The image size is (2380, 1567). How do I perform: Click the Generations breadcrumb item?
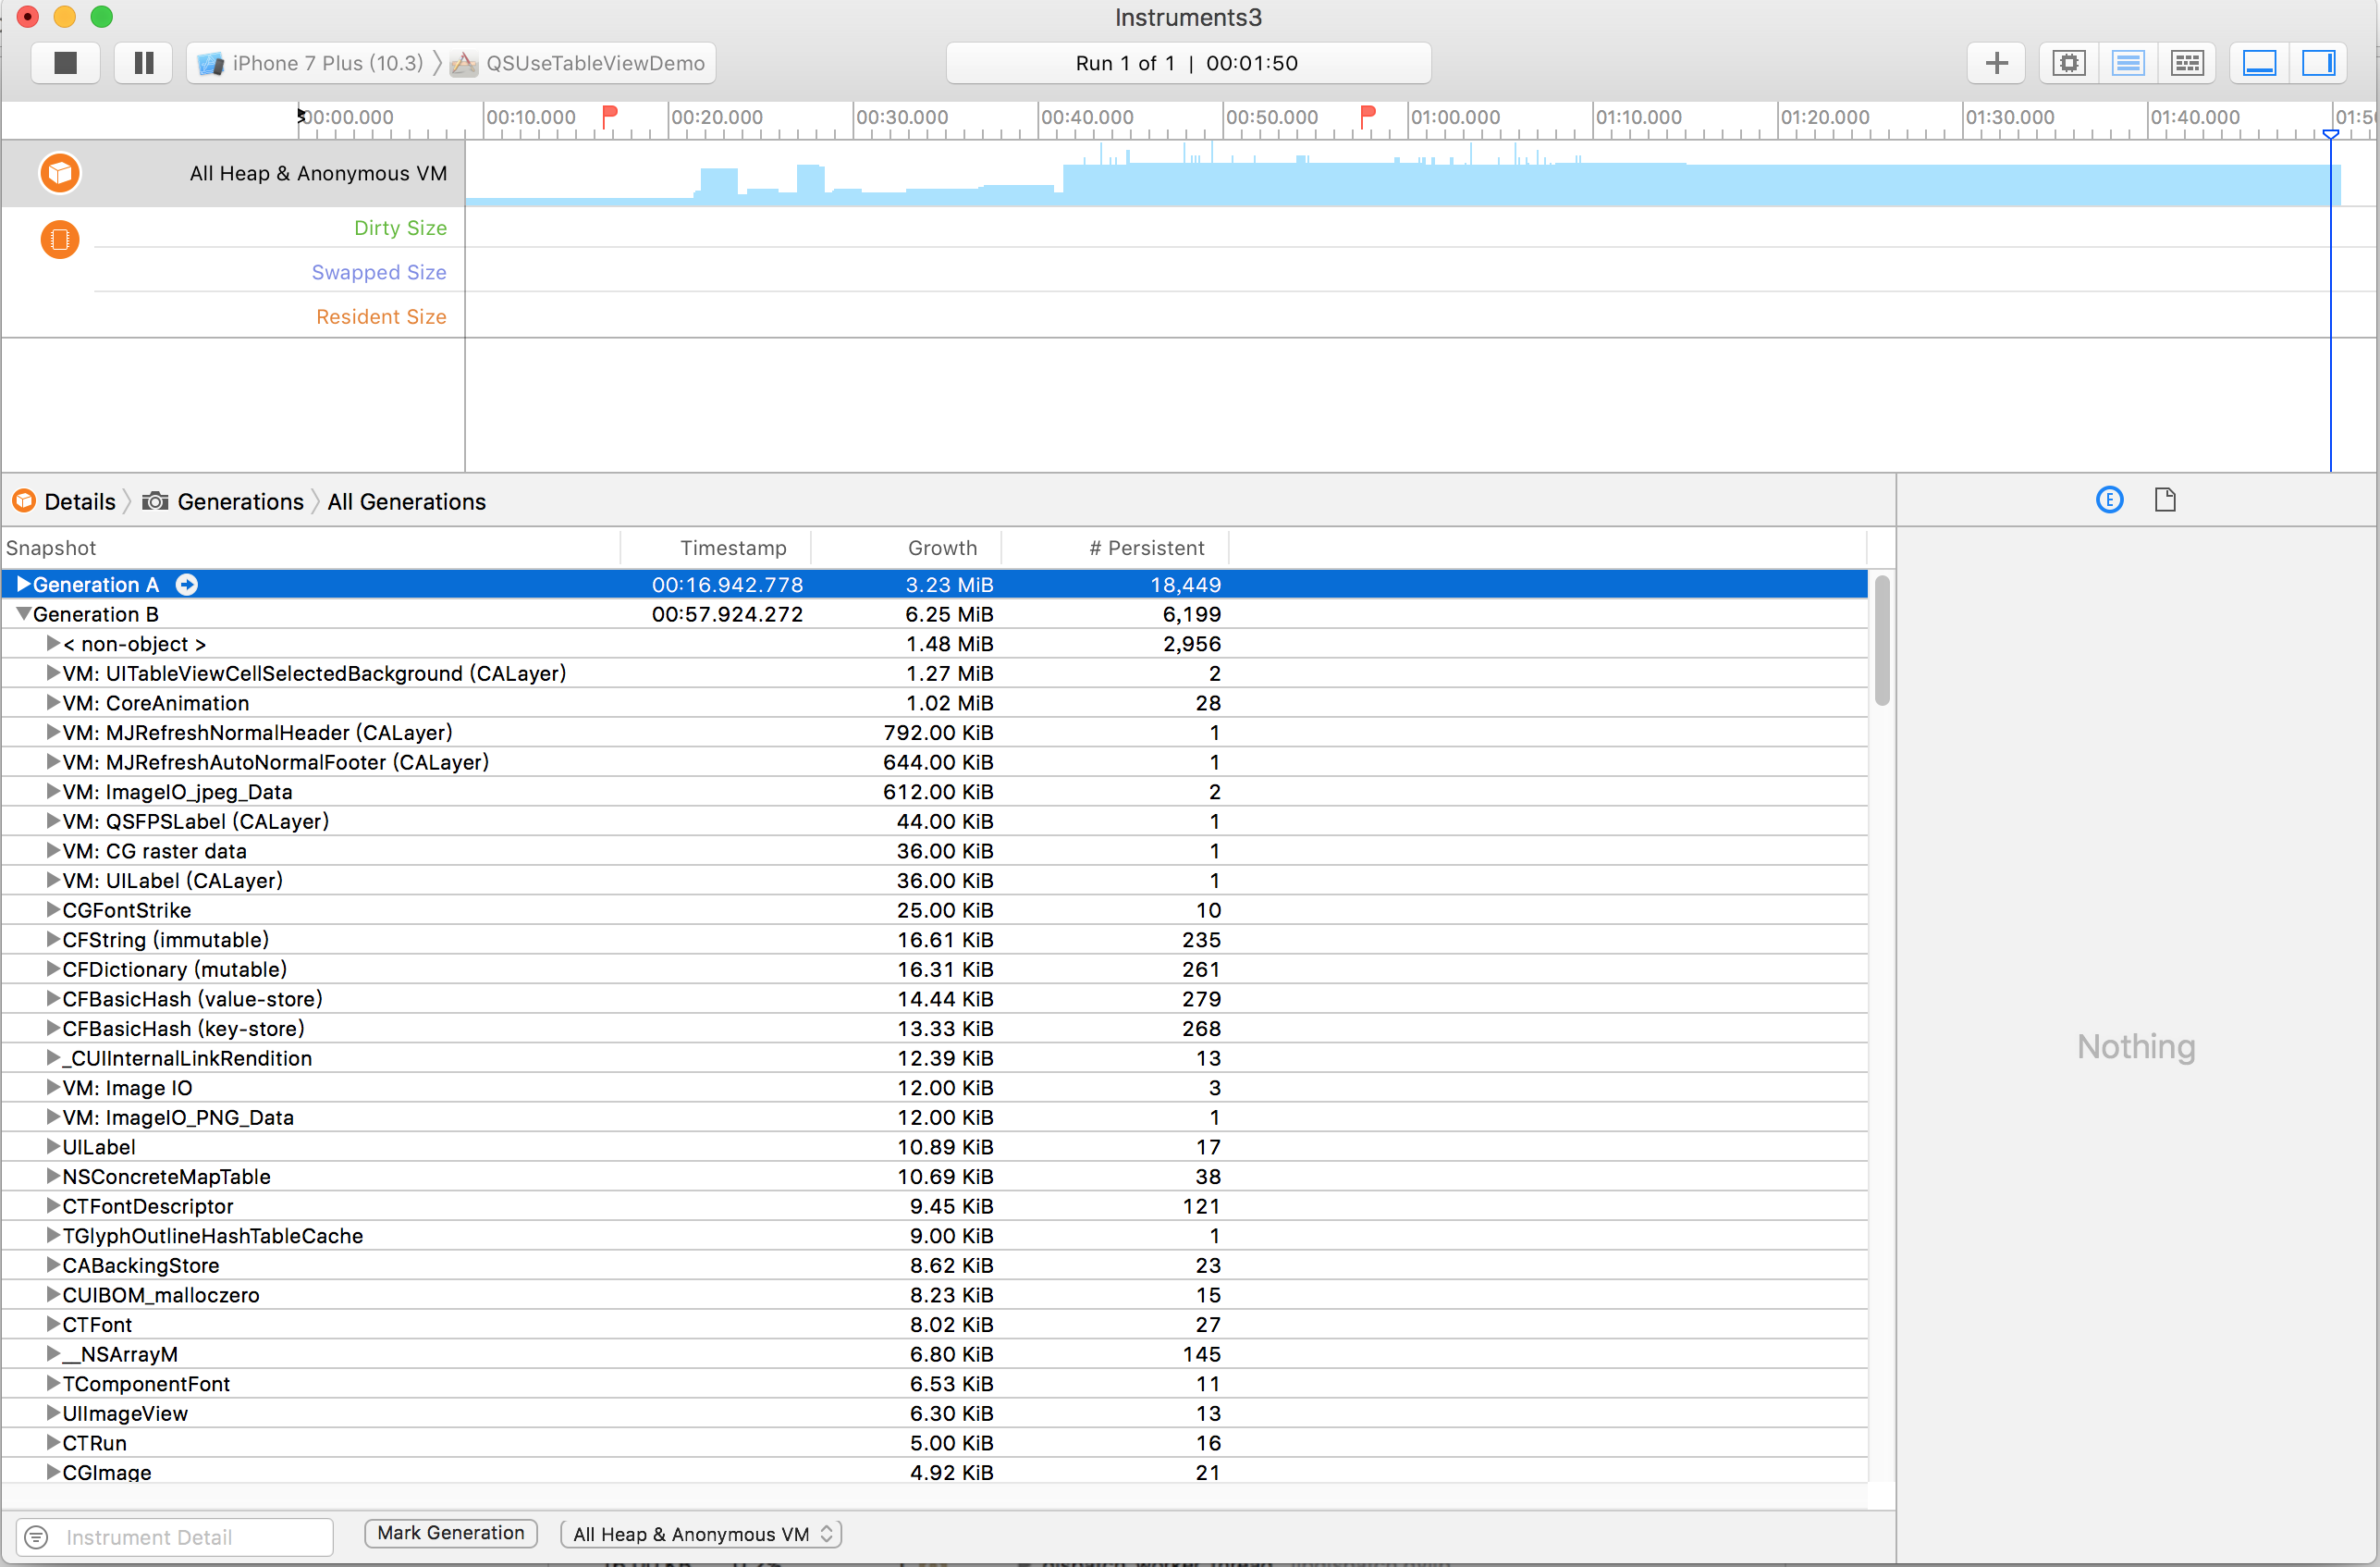coord(239,501)
